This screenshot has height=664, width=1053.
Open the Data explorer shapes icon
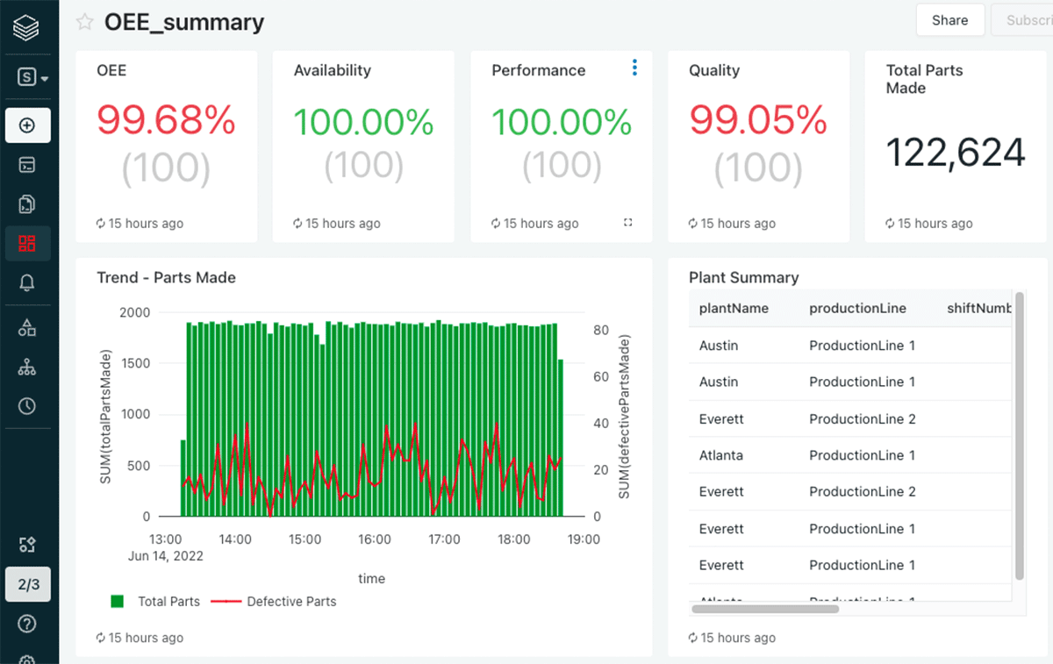pyautogui.click(x=27, y=328)
